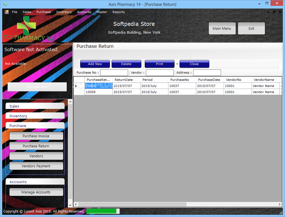
Task: Click the Period cell in row 10008
Action: pyautogui.click(x=154, y=92)
